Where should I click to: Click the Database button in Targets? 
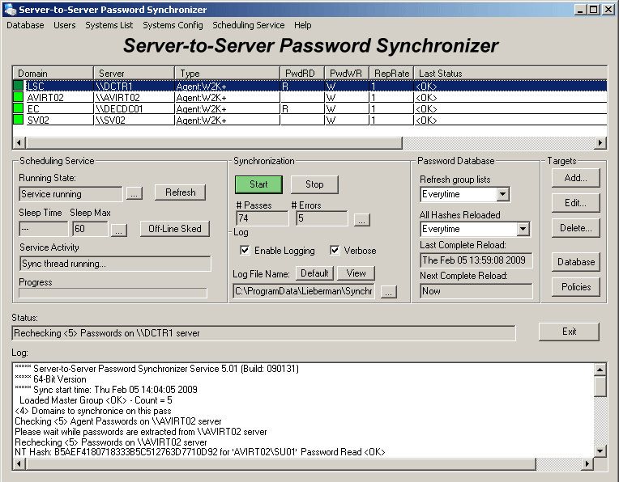[x=575, y=262]
